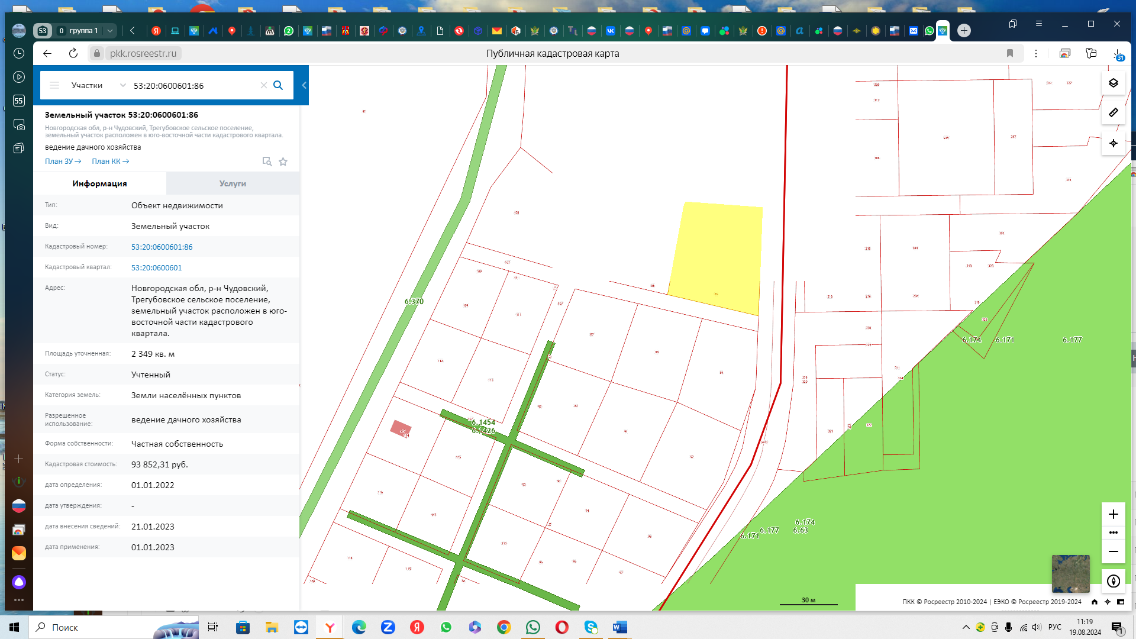The height and width of the screenshot is (639, 1136).
Task: Add parcel to favorites star icon
Action: pos(283,162)
